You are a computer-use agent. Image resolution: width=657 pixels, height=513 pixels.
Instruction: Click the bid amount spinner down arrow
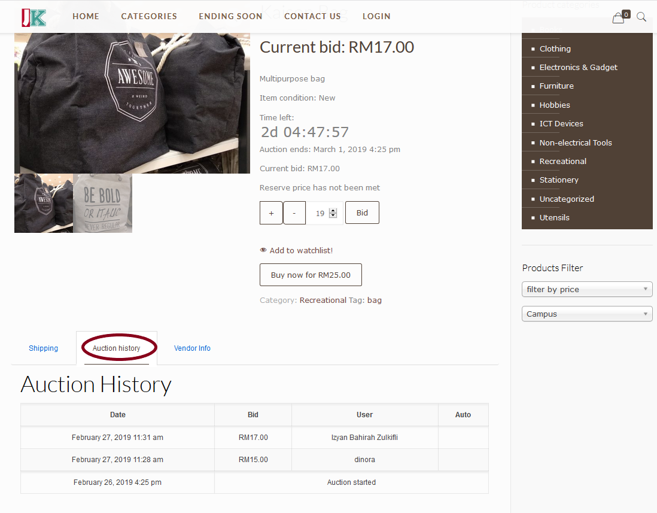point(333,215)
